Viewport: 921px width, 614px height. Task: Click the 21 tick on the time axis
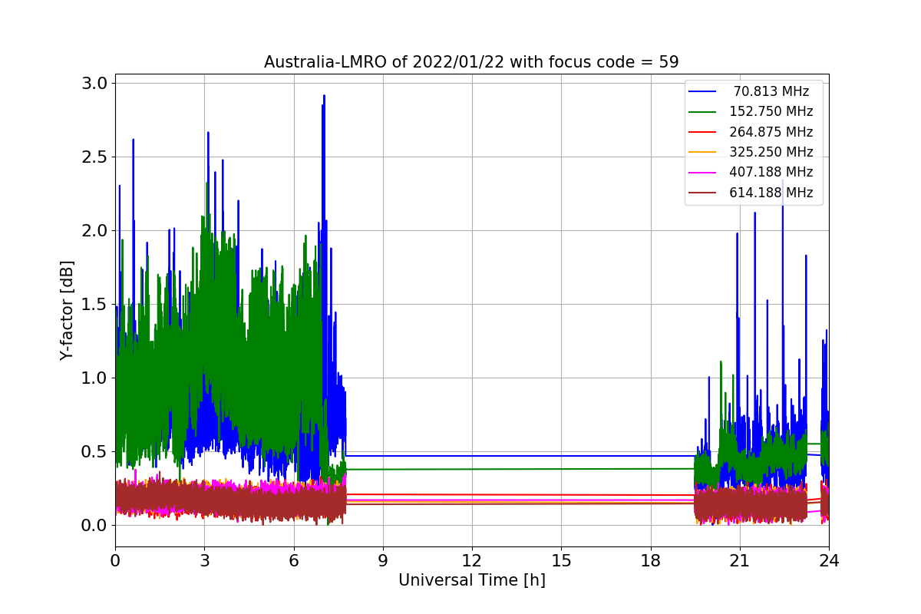739,561
